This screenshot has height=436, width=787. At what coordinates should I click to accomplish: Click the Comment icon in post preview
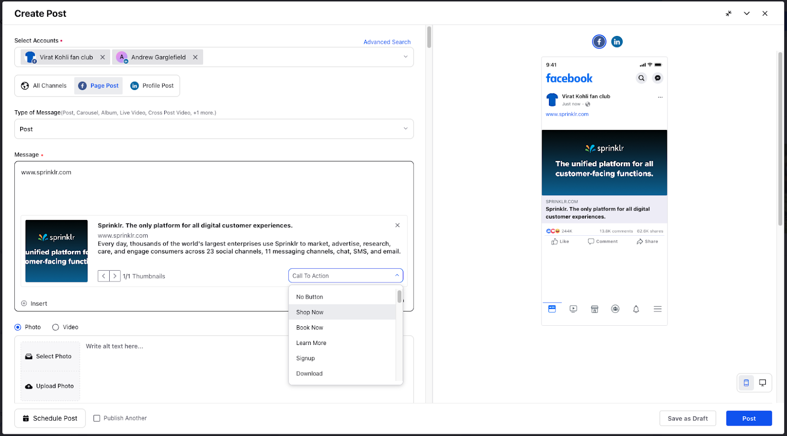[x=591, y=242]
